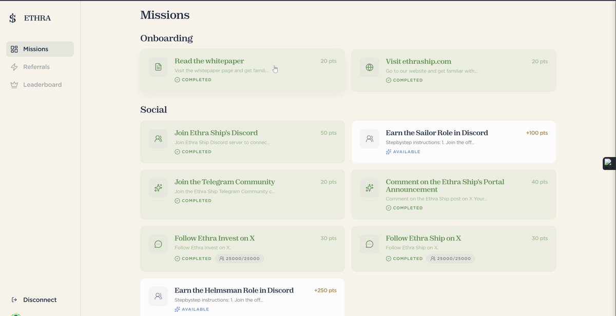The width and height of the screenshot is (616, 316).
Task: Open Earn the Sailor Role in Discord
Action: pyautogui.click(x=454, y=142)
